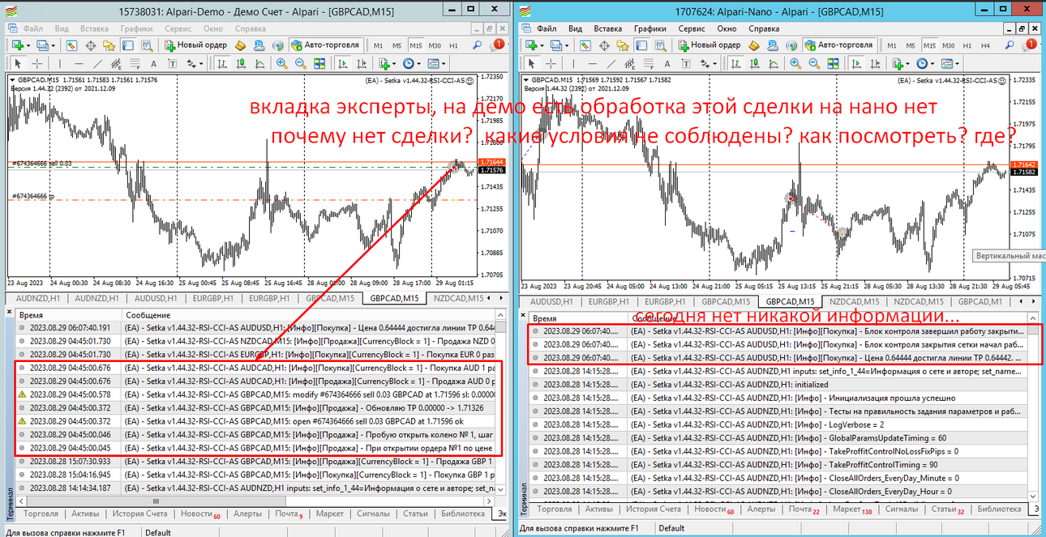Select horizontal line tool in Alpari-Nano
1046x537 pixels.
(593, 63)
